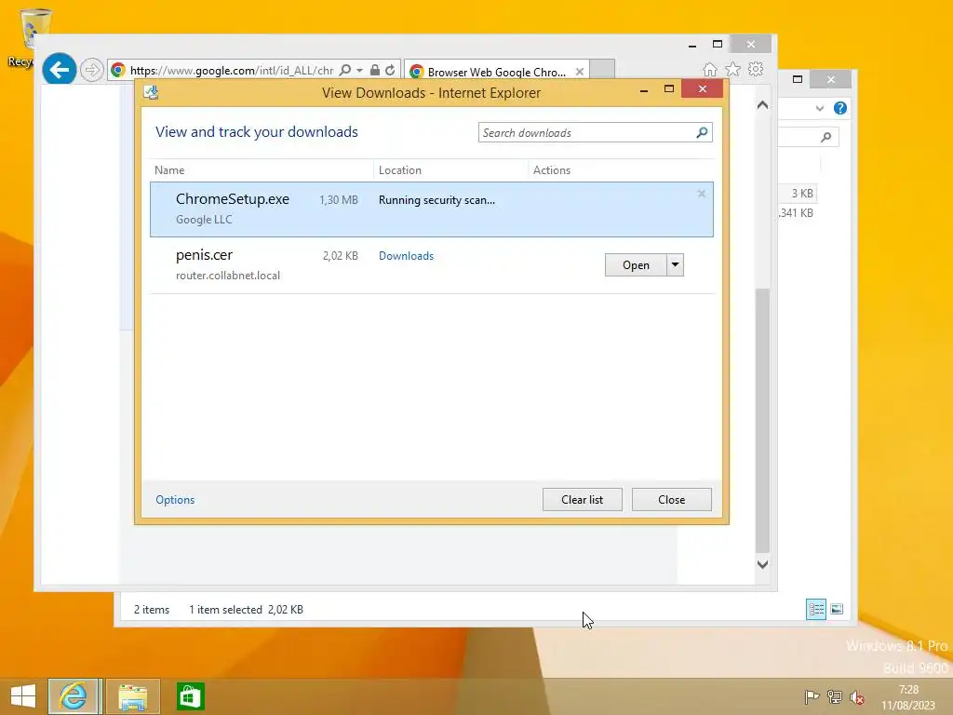This screenshot has height=715, width=953.
Task: Refresh the page in Internet Explorer
Action: click(390, 70)
